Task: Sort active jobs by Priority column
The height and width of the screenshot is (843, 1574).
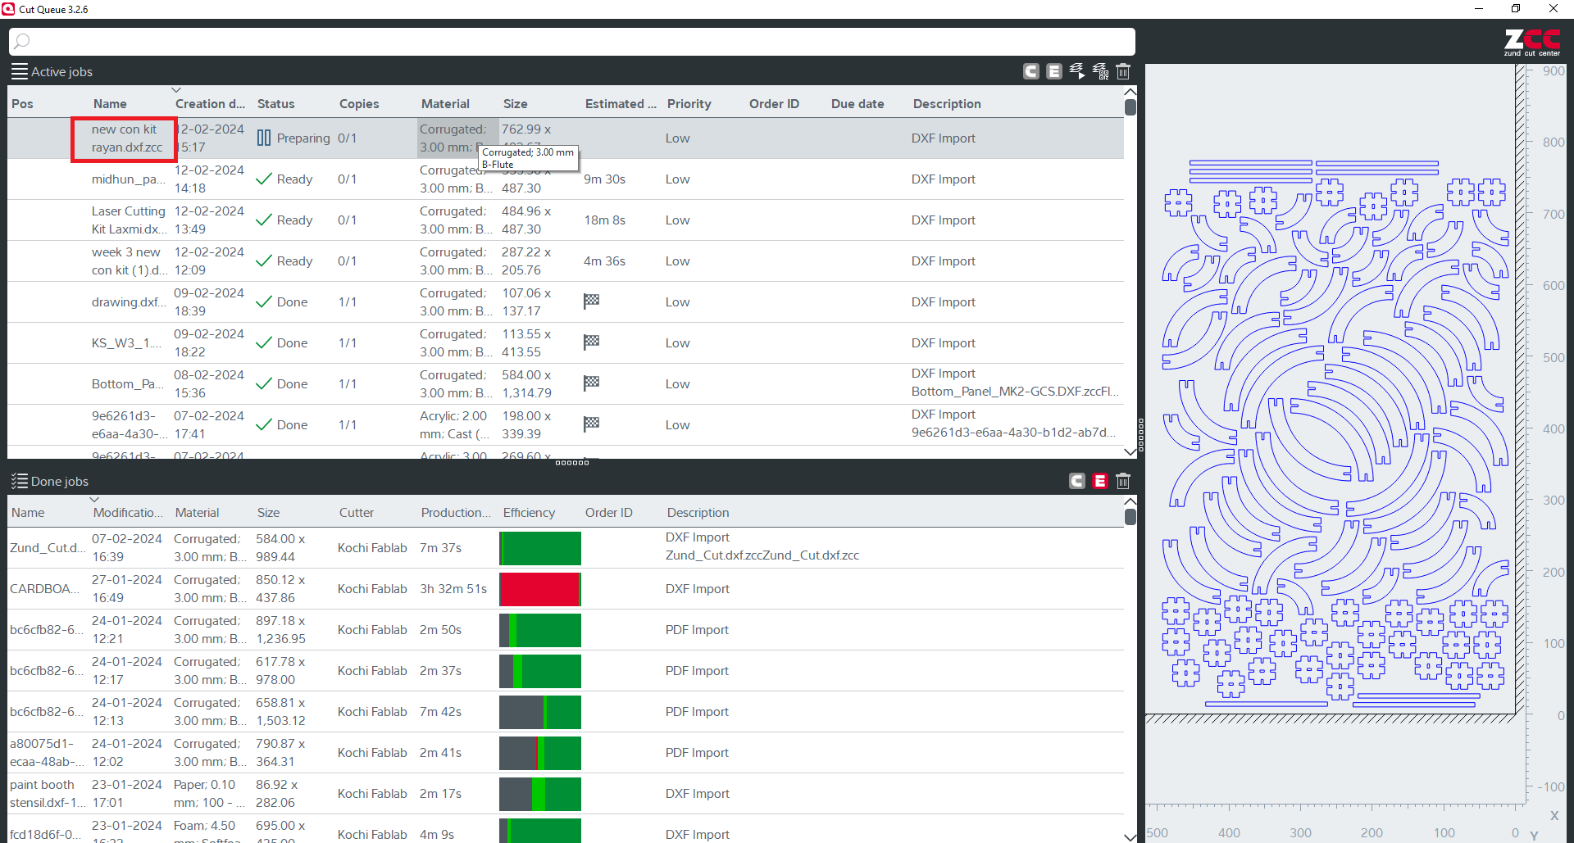Action: [689, 104]
